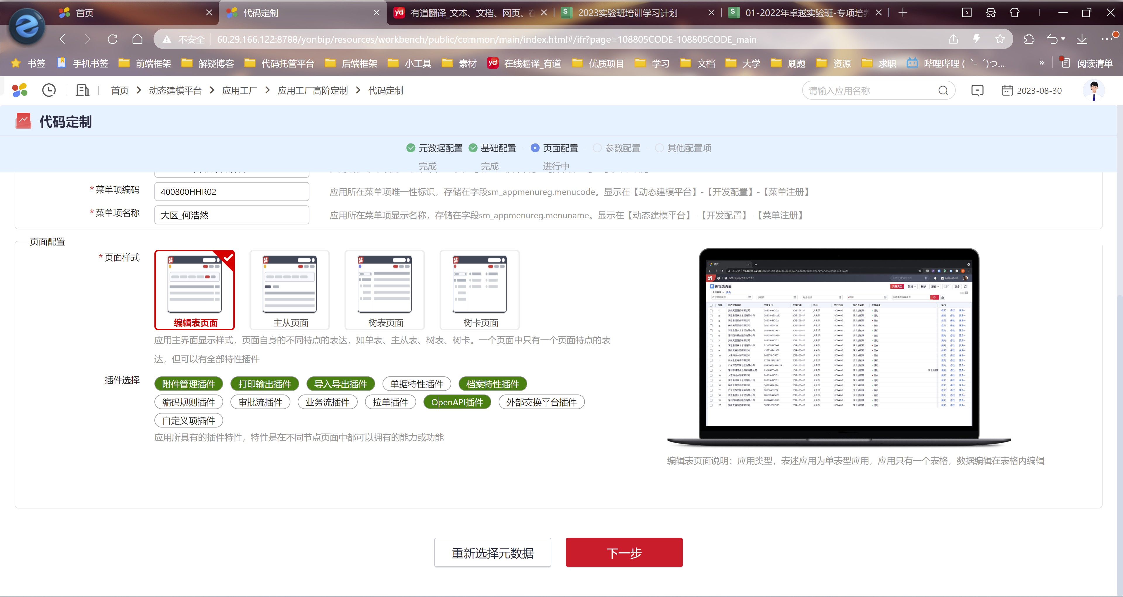Select the 页面配置 step radio
1123x597 pixels.
coord(535,148)
